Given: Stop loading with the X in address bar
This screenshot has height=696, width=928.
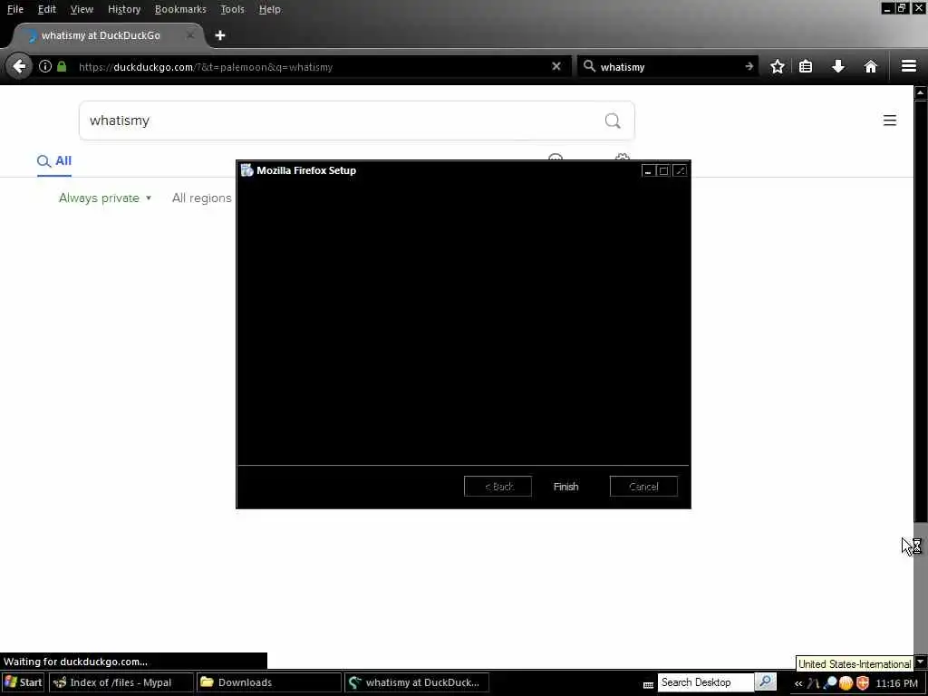Looking at the screenshot, I should (x=556, y=66).
